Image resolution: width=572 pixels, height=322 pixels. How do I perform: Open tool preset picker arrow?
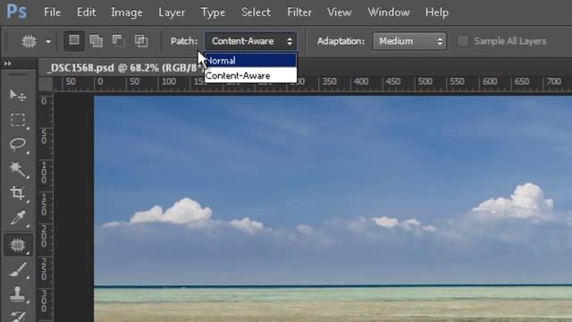(x=48, y=42)
